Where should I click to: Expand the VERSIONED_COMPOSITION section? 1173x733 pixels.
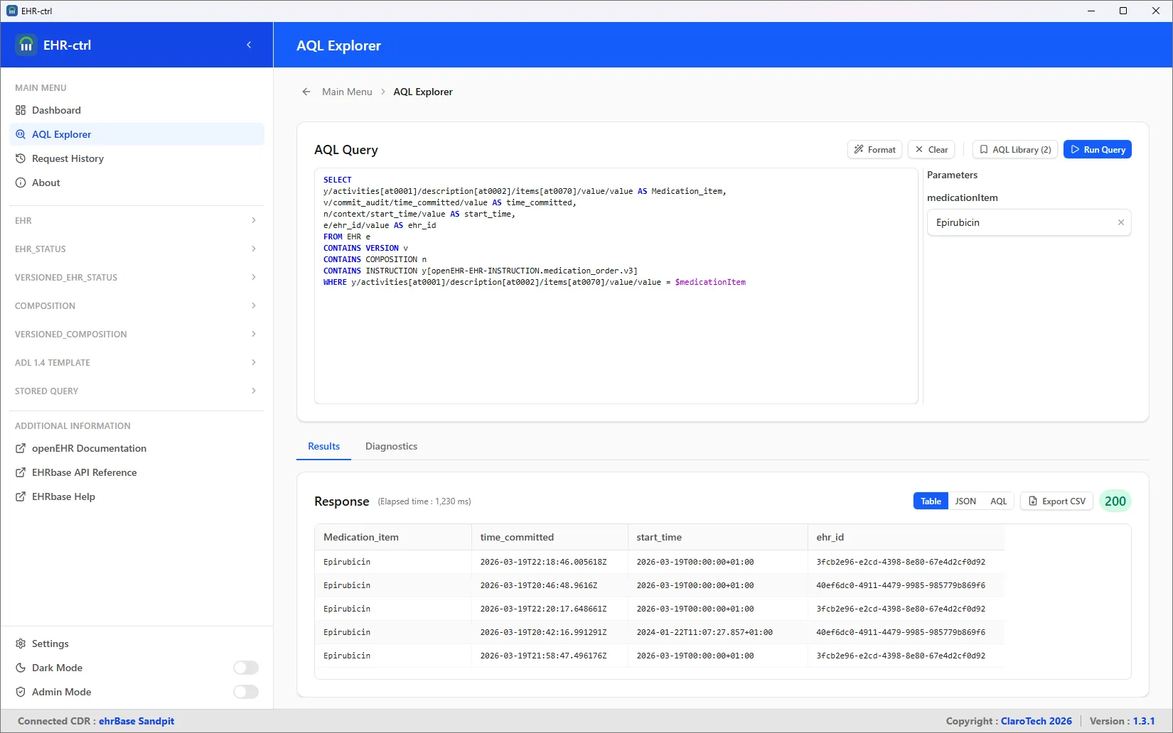tap(136, 334)
